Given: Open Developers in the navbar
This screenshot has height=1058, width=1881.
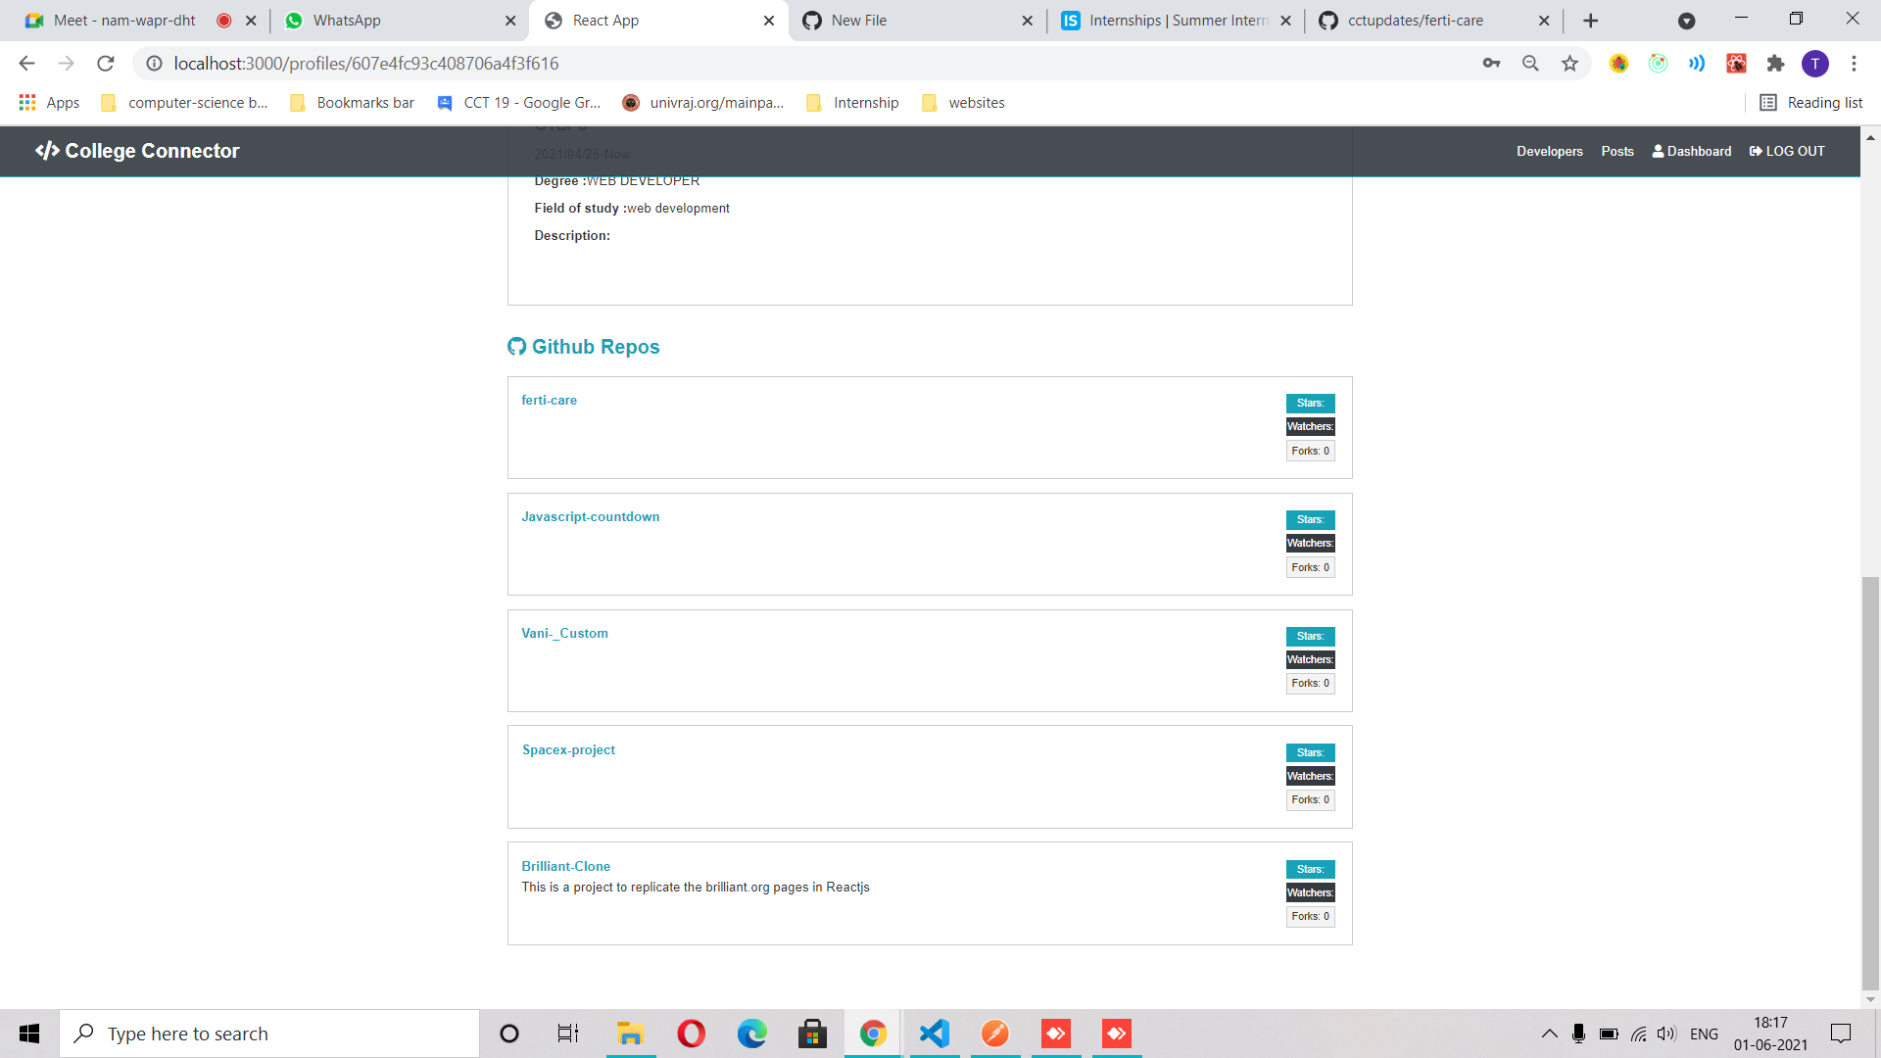Looking at the screenshot, I should 1549,151.
